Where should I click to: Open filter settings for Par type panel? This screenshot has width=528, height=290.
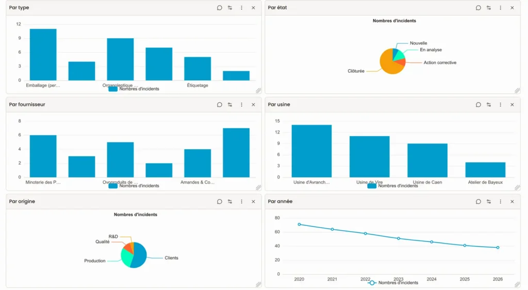pyautogui.click(x=230, y=8)
